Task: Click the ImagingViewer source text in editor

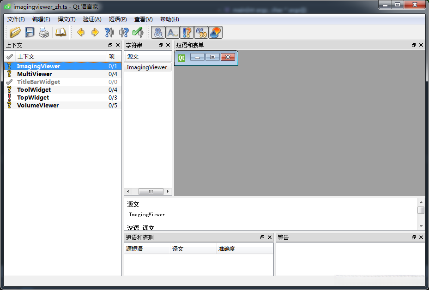Action: coord(147,215)
